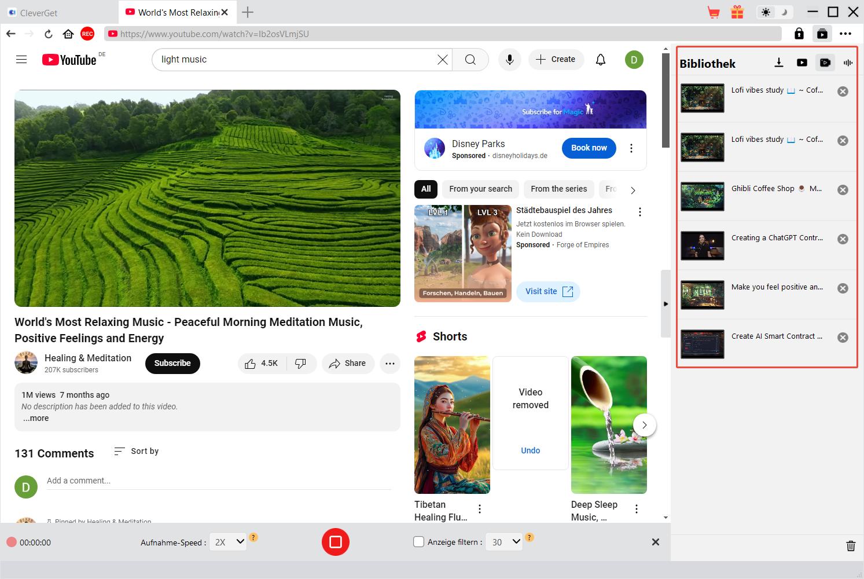
Task: Select the 'From your search' chip
Action: (480, 189)
